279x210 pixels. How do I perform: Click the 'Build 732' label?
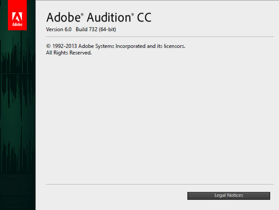[86, 30]
